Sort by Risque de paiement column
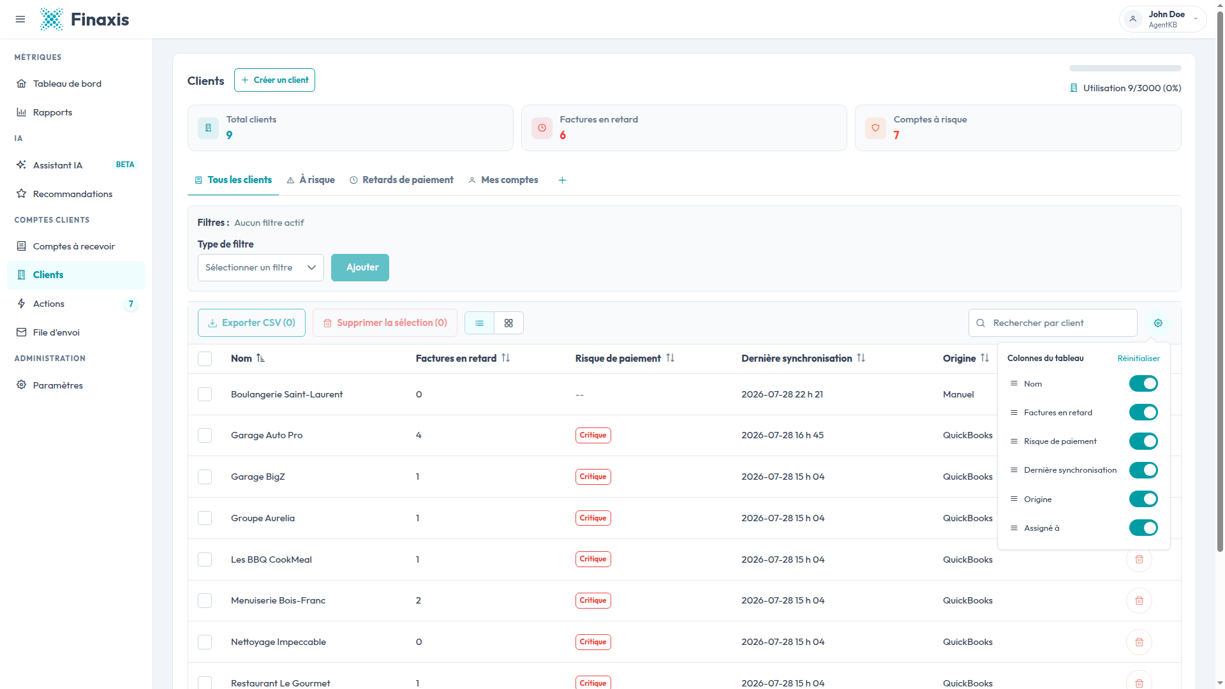Image resolution: width=1225 pixels, height=689 pixels. tap(670, 359)
